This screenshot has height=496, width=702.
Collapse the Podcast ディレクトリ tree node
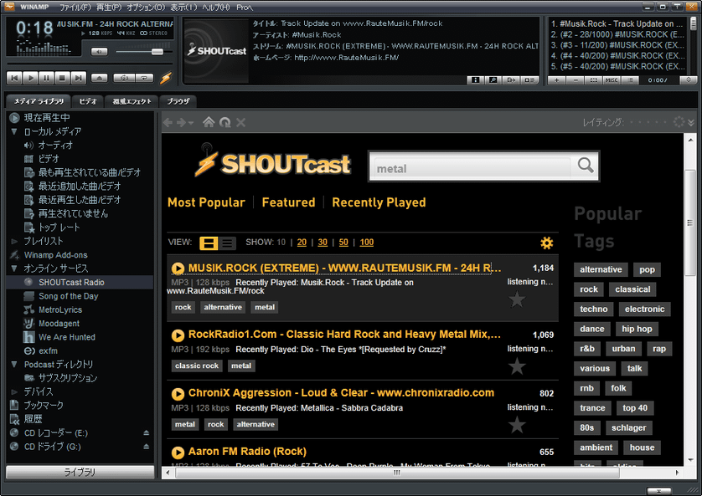(14, 365)
